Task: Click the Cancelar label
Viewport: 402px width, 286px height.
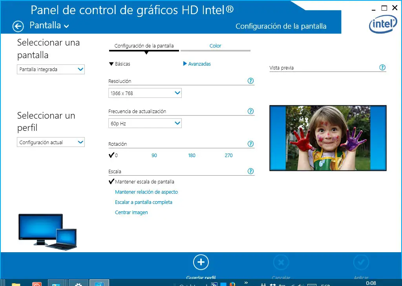Action: pyautogui.click(x=281, y=277)
